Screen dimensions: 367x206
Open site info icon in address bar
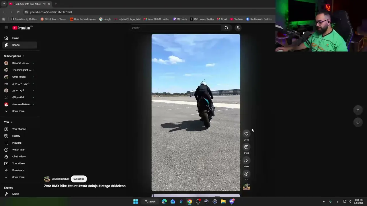click(x=26, y=12)
